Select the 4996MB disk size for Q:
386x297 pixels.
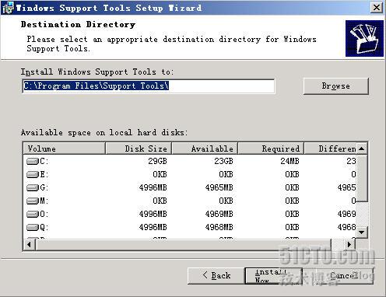[153, 227]
